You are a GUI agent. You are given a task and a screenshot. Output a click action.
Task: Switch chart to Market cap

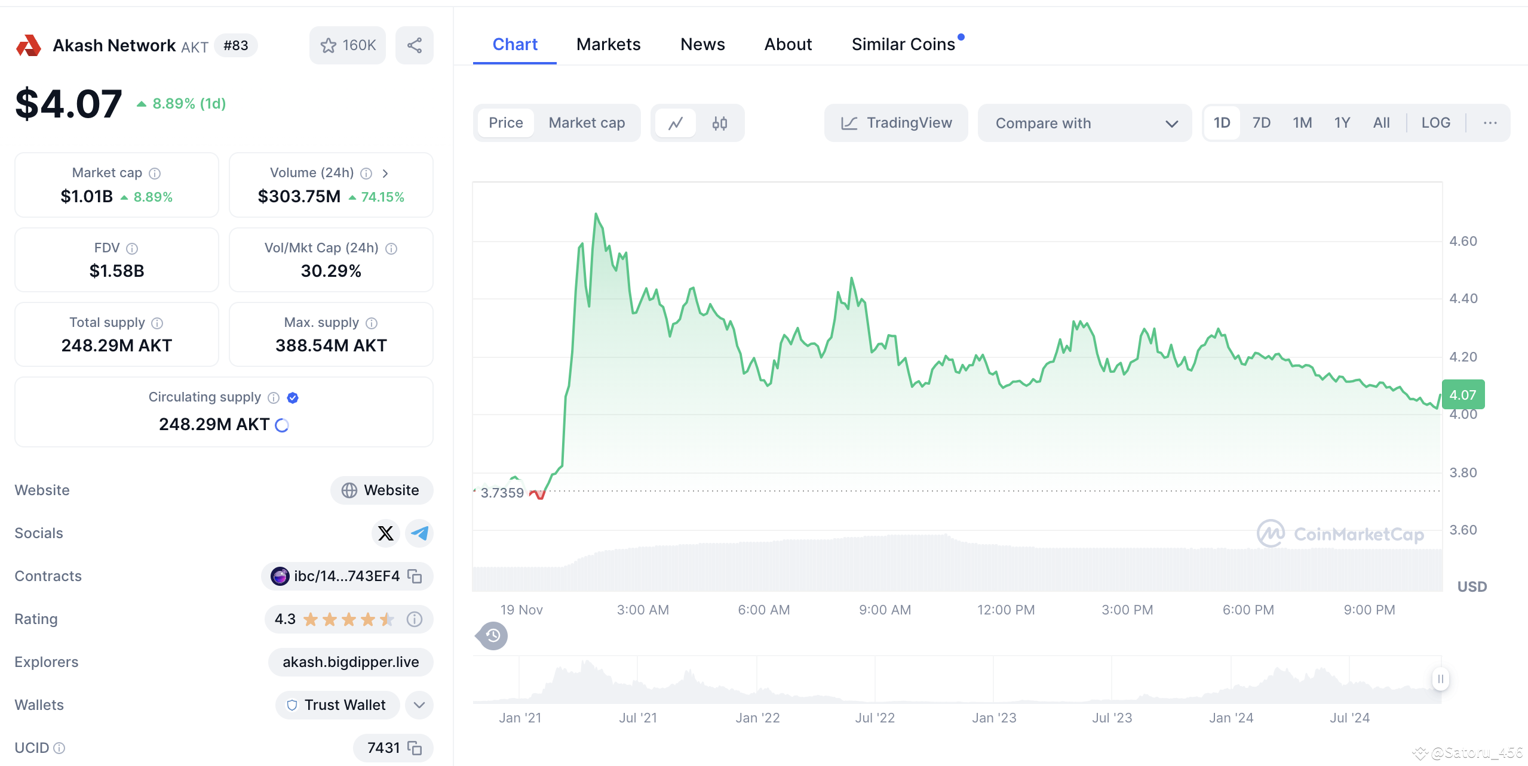click(586, 123)
